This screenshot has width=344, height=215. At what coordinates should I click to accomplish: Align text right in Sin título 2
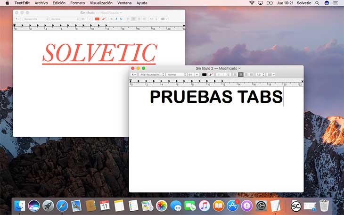[246, 74]
